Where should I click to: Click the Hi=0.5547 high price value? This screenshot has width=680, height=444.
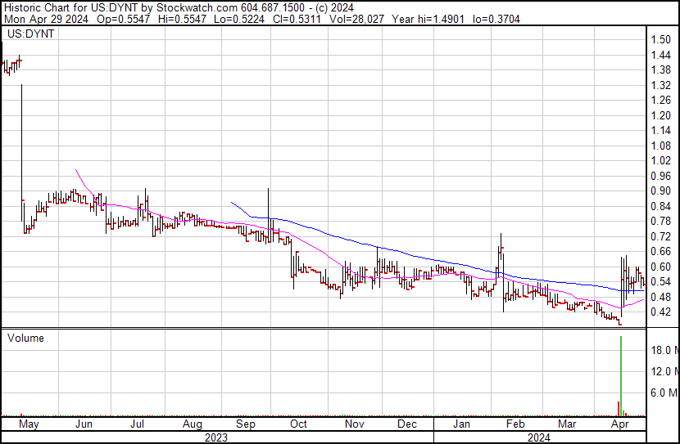[182, 19]
